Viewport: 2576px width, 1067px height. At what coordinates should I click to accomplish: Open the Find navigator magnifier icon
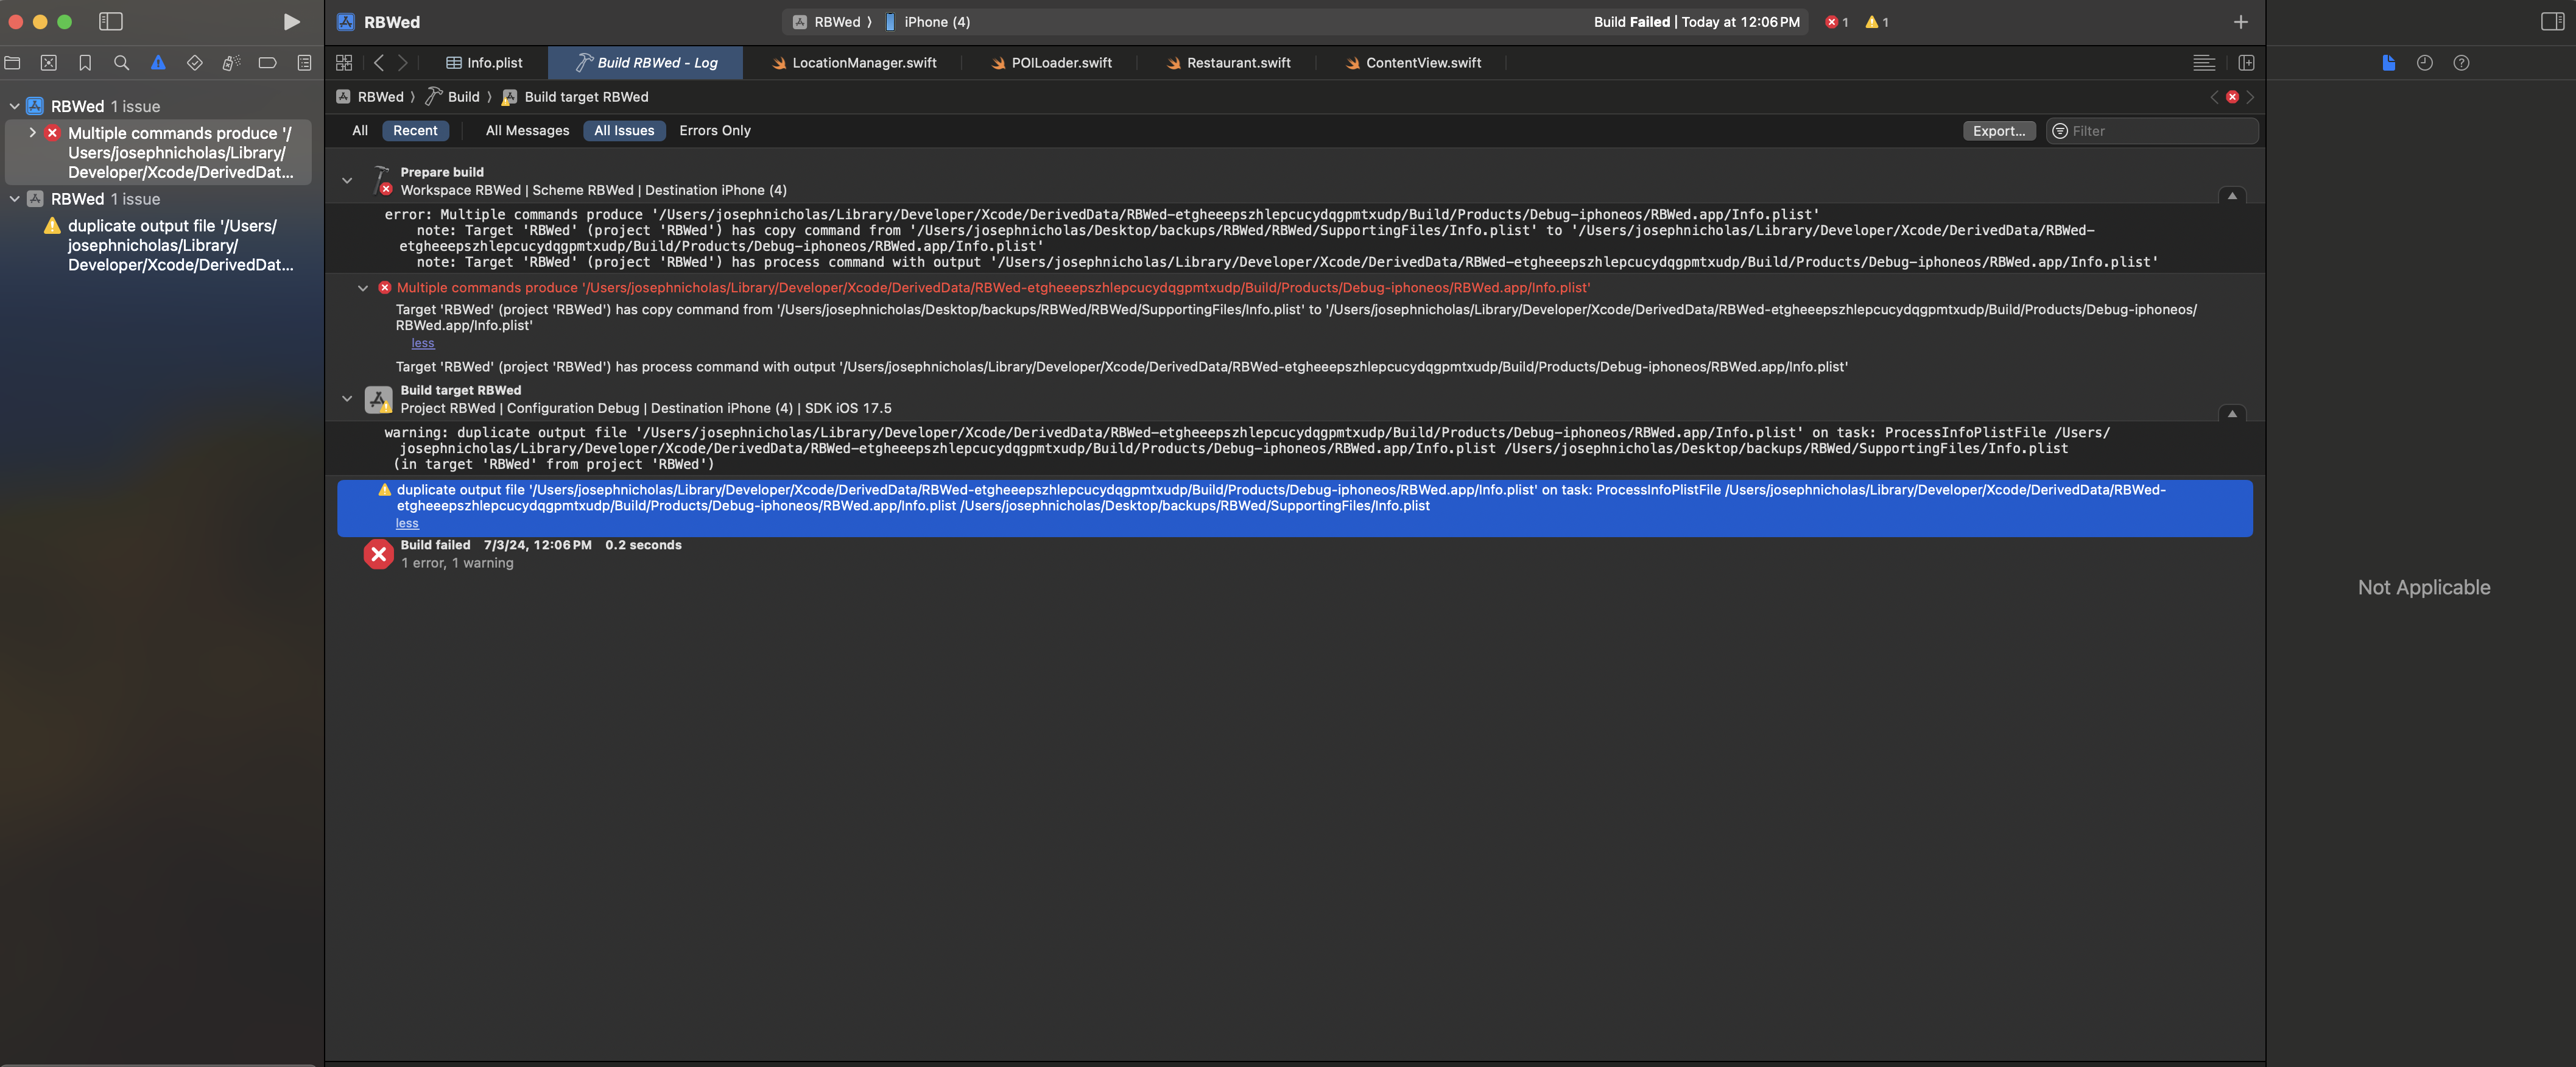tap(121, 63)
